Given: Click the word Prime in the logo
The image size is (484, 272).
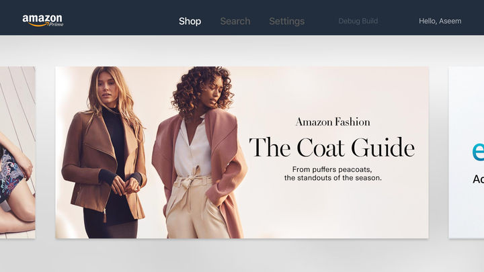Looking at the screenshot, I should [x=56, y=24].
